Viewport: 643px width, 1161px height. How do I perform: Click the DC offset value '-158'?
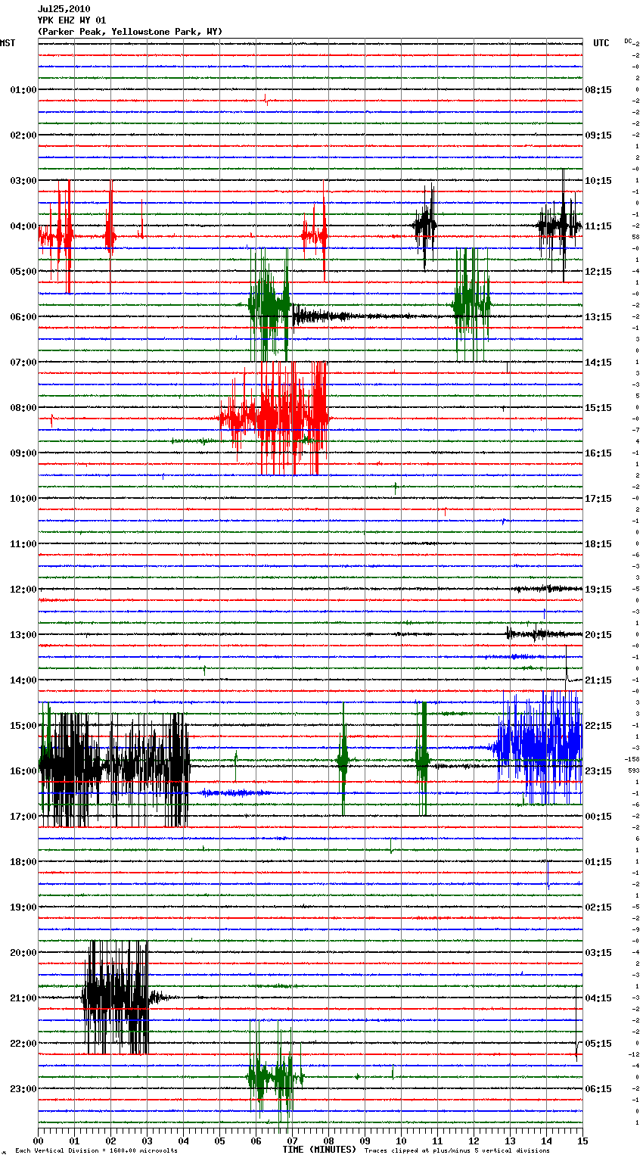click(632, 759)
